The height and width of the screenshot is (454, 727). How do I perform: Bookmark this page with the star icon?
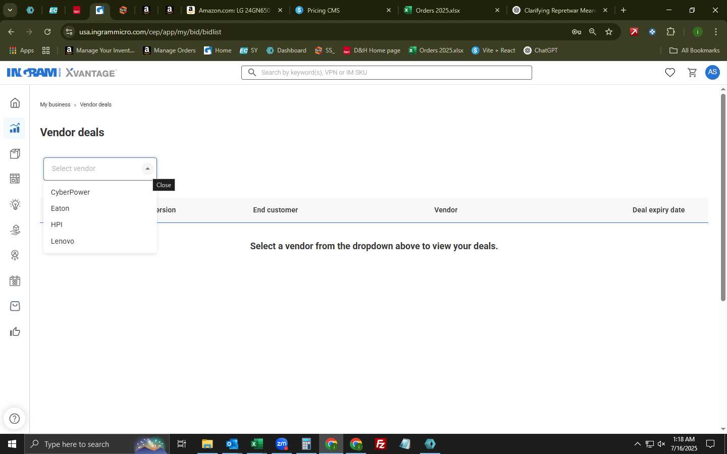pos(609,32)
